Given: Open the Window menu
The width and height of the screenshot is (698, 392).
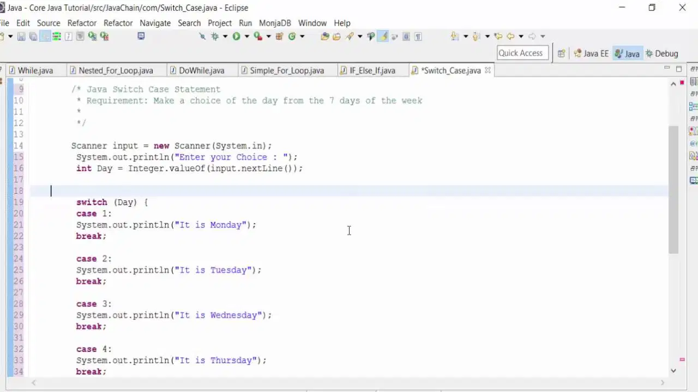Looking at the screenshot, I should click(312, 23).
